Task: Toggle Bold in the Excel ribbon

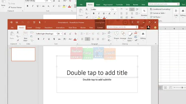Action: coord(94,14)
